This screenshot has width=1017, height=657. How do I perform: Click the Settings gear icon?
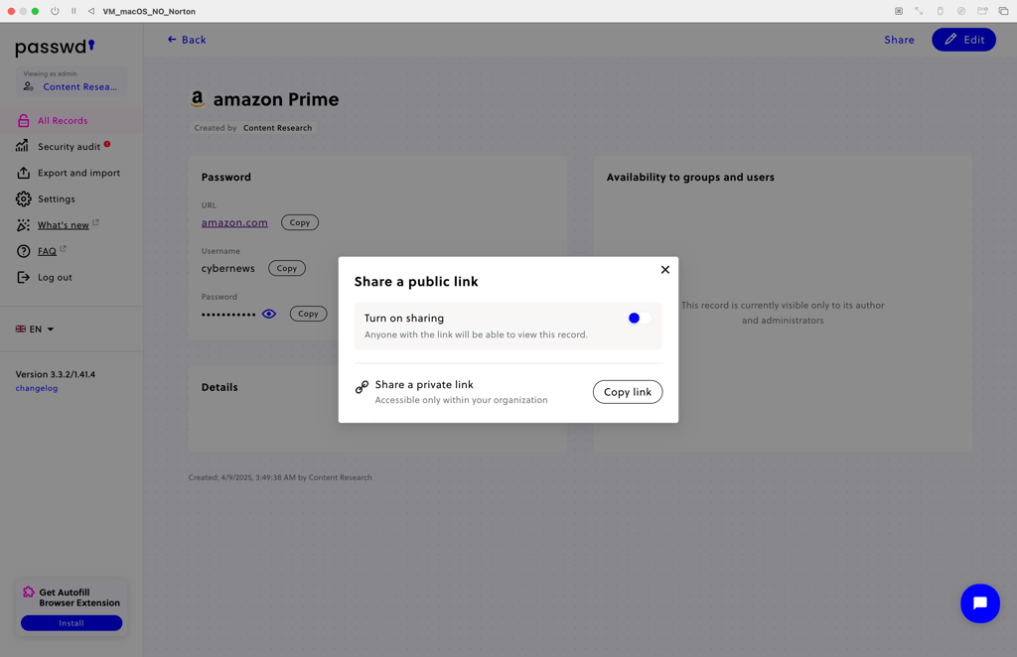coord(24,198)
